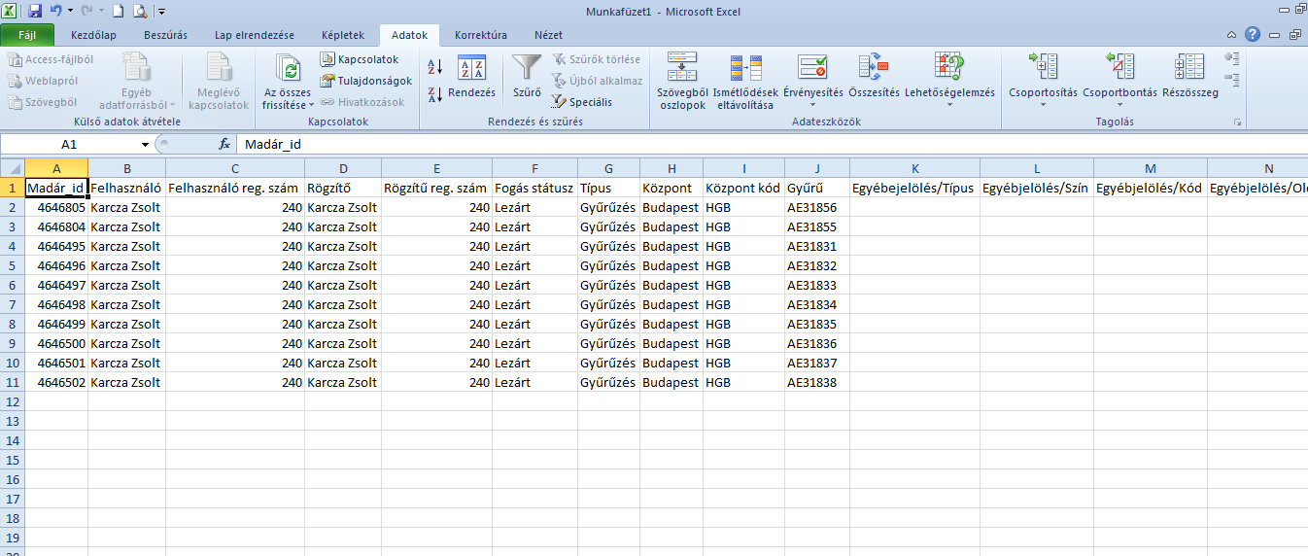Open Excel help question mark
1308x556 pixels.
click(x=1252, y=34)
